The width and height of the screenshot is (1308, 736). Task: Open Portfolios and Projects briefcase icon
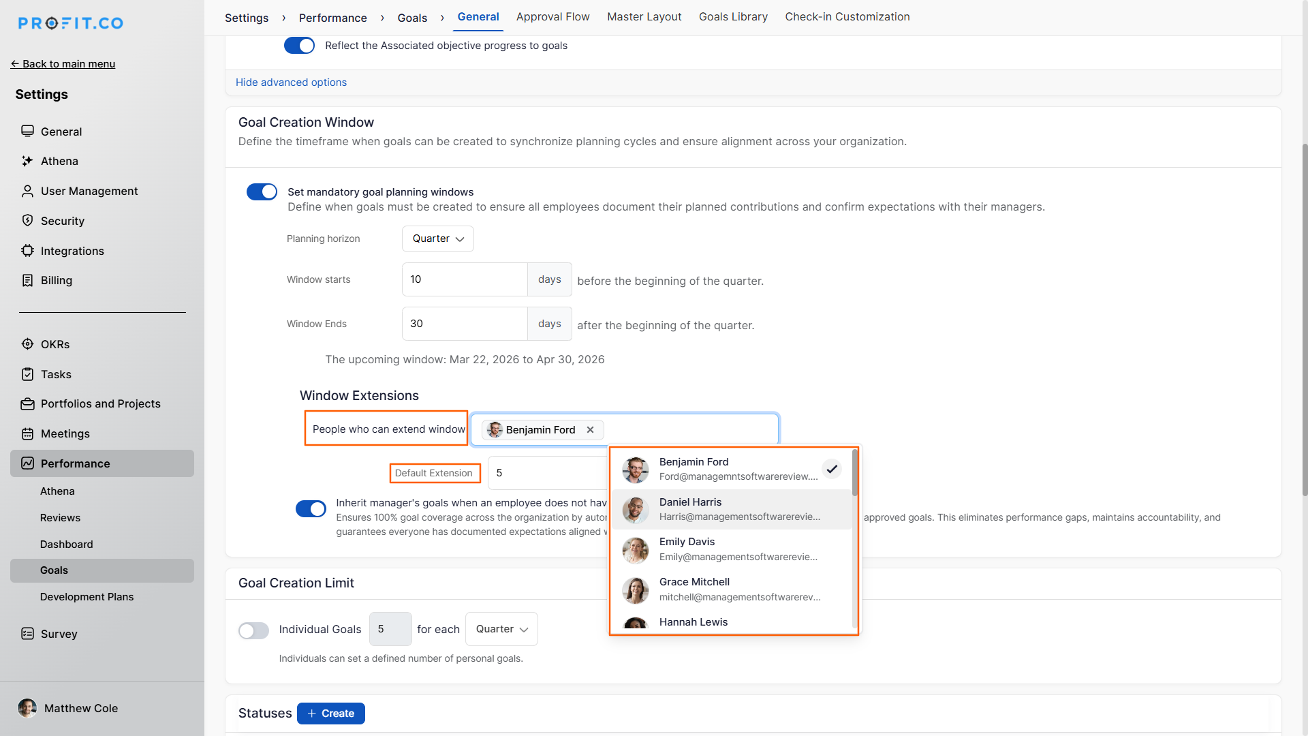27,403
